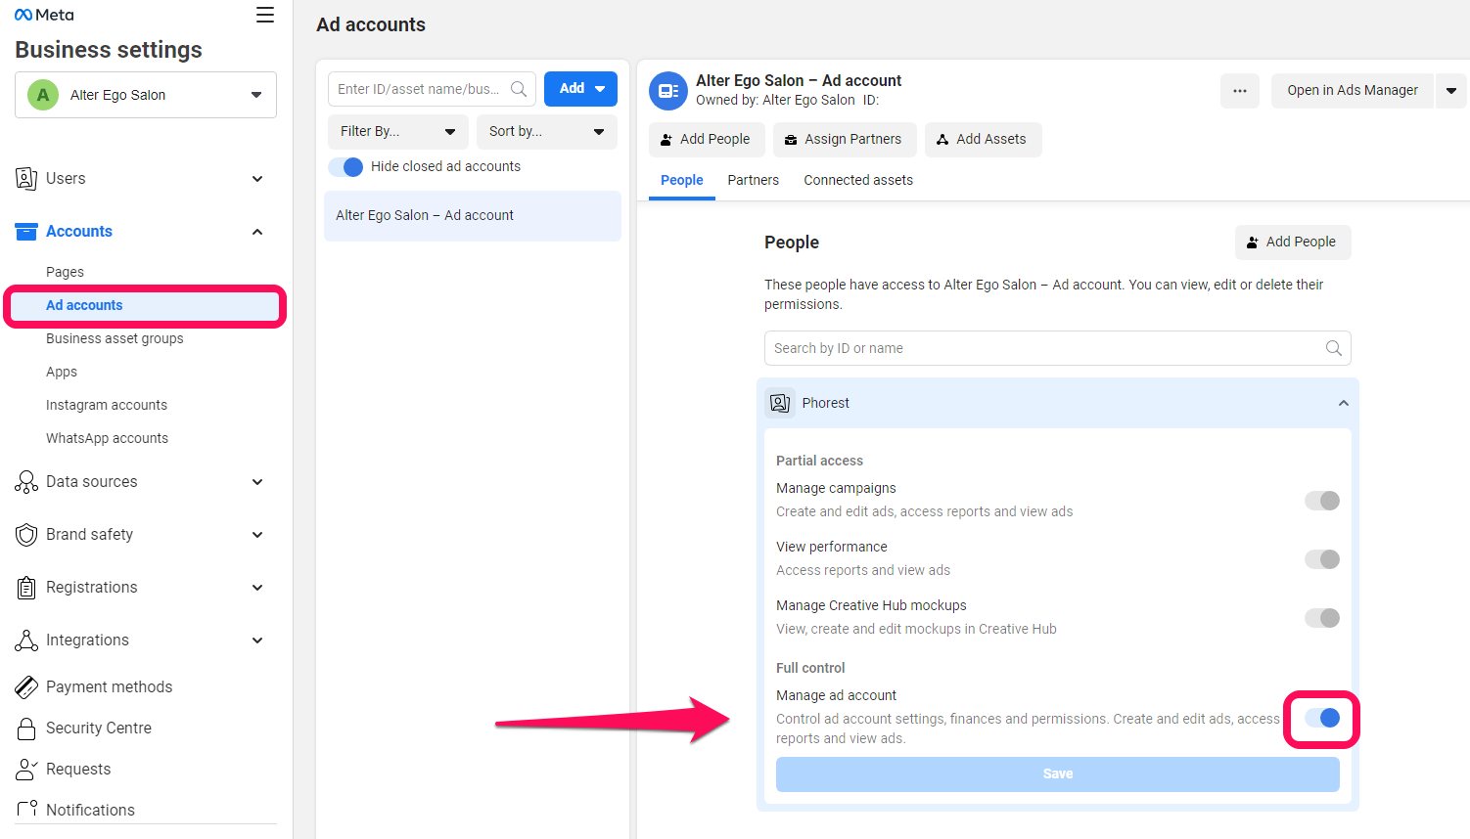Image resolution: width=1470 pixels, height=839 pixels.
Task: Click Open in Ads Manager
Action: point(1353,91)
